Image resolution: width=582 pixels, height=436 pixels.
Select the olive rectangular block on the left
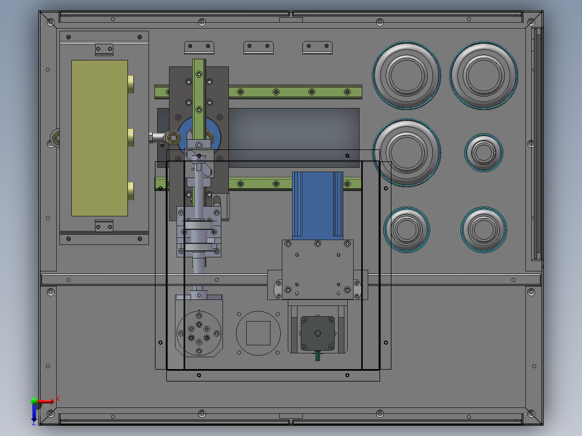point(99,138)
